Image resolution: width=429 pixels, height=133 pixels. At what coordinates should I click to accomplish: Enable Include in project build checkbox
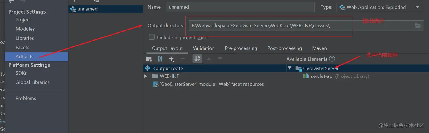click(x=152, y=37)
